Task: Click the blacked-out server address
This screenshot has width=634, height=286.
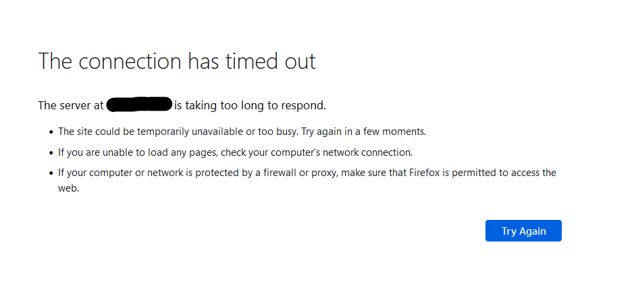Action: click(139, 105)
